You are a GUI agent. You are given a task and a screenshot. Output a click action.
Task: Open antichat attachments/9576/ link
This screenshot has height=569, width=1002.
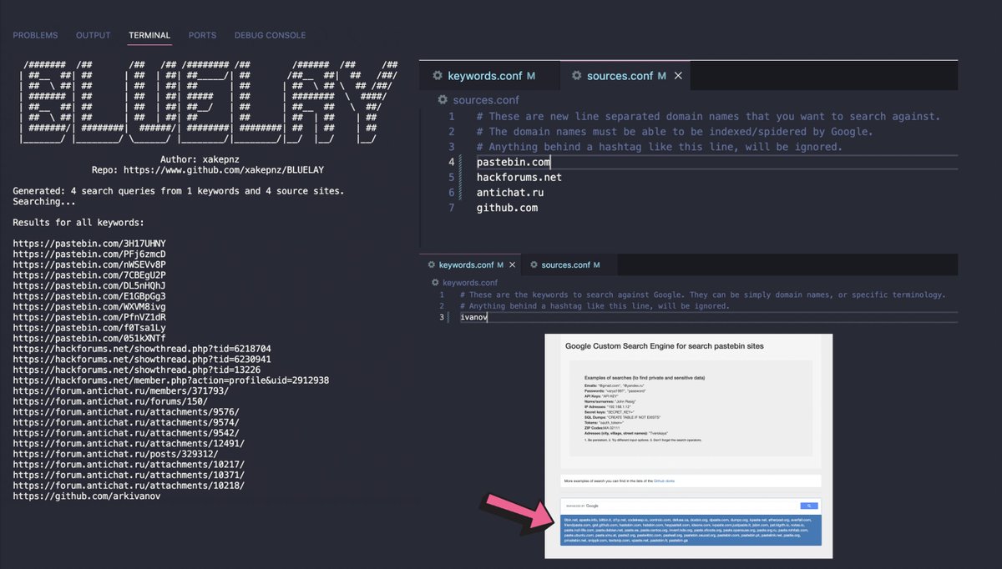126,412
